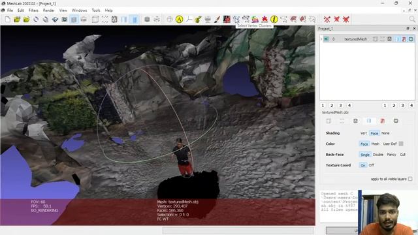Click the yellow 'A' Align tool icon
The image size is (418, 235).
coord(179,19)
